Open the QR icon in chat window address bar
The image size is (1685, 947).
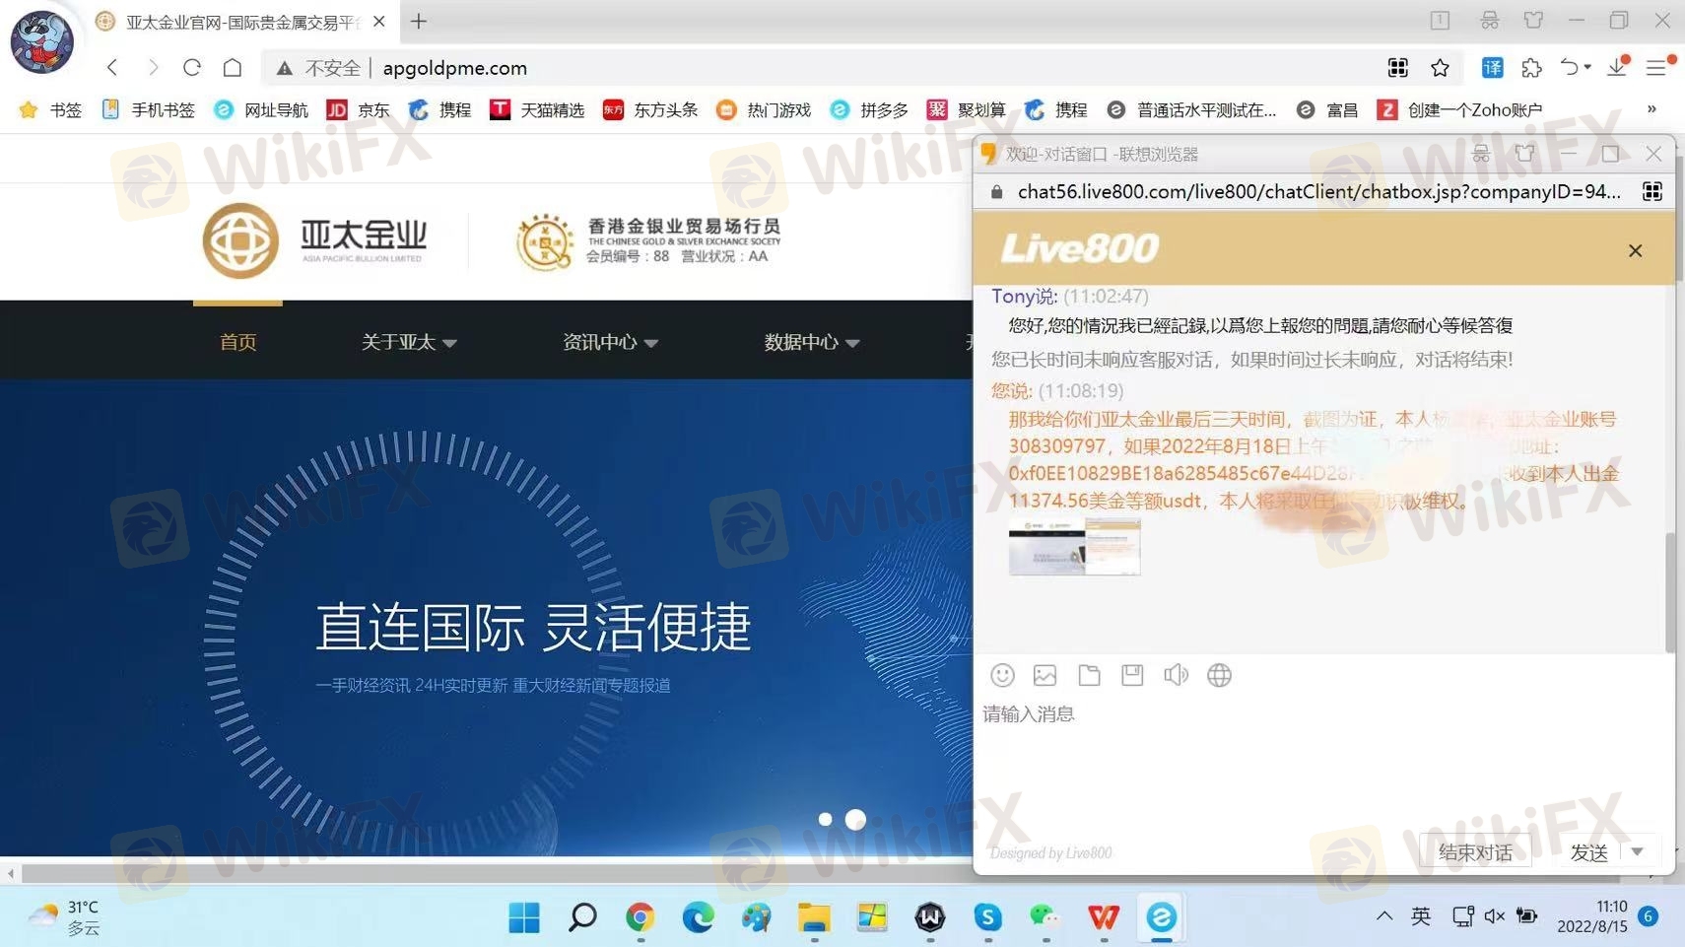pos(1652,191)
